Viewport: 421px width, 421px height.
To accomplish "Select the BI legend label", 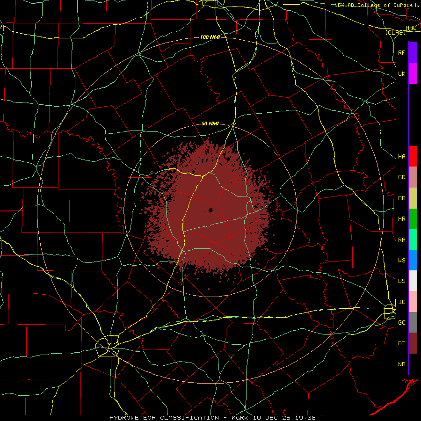I will click(x=402, y=343).
